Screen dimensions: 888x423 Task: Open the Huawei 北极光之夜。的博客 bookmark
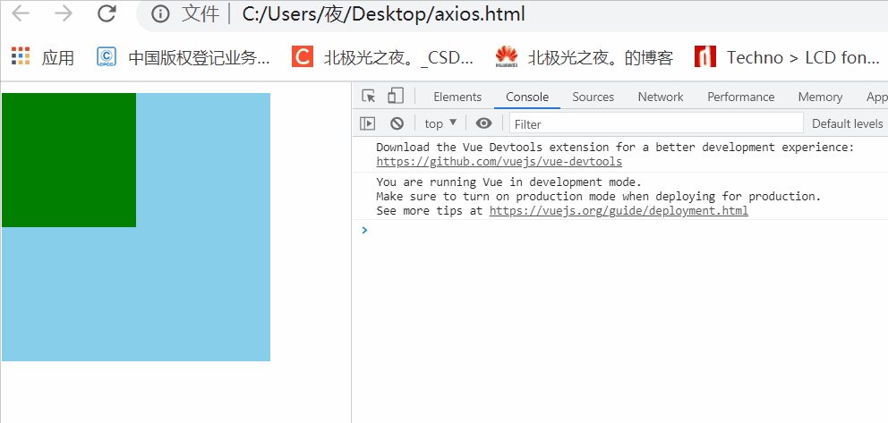[584, 57]
